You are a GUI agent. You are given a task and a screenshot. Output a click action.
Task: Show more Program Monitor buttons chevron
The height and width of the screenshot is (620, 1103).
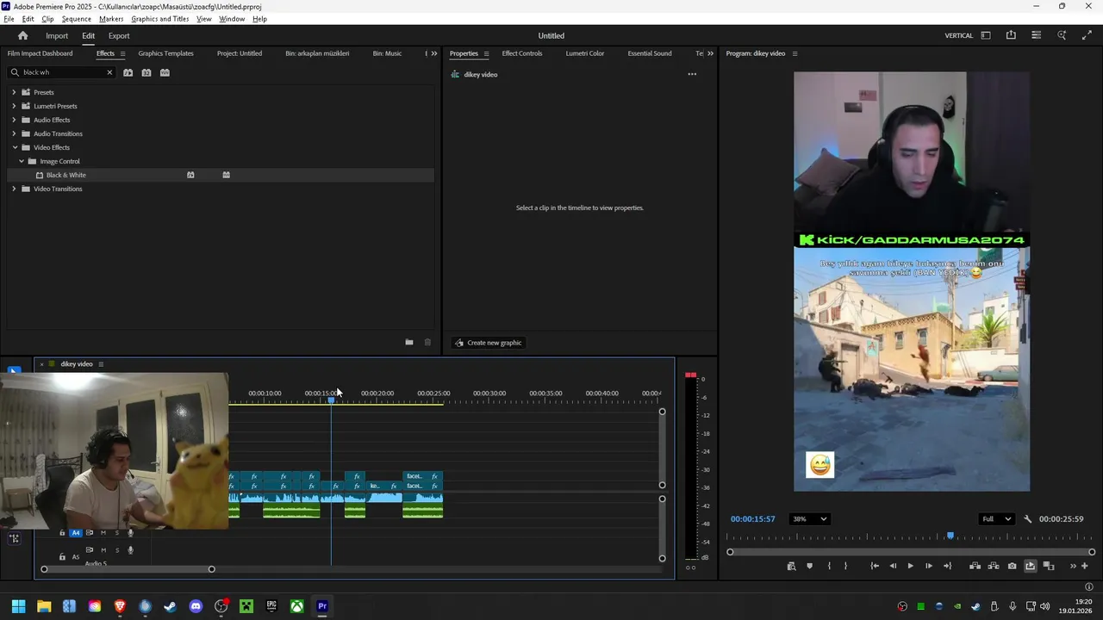point(1073,566)
